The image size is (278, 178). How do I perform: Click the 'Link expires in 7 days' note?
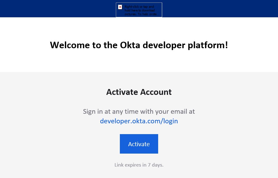click(139, 165)
